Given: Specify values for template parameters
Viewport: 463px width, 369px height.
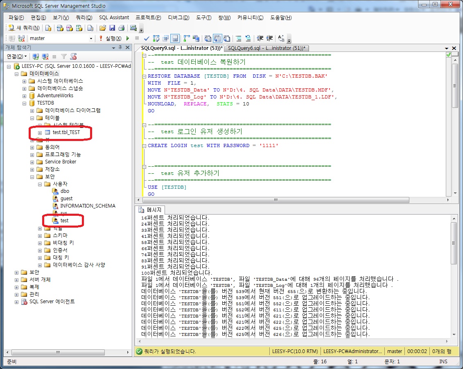Looking at the screenshot, I should (x=281, y=38).
